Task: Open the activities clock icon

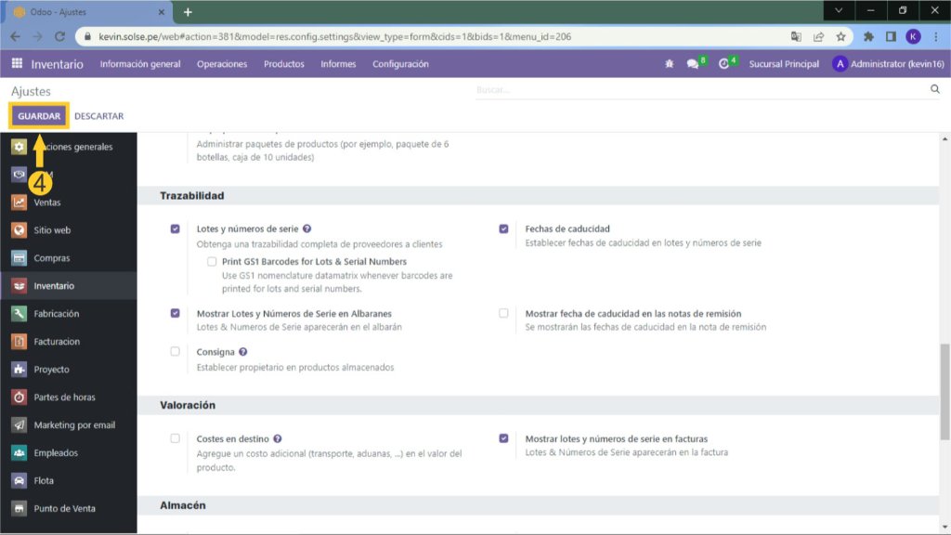Action: 724,64
